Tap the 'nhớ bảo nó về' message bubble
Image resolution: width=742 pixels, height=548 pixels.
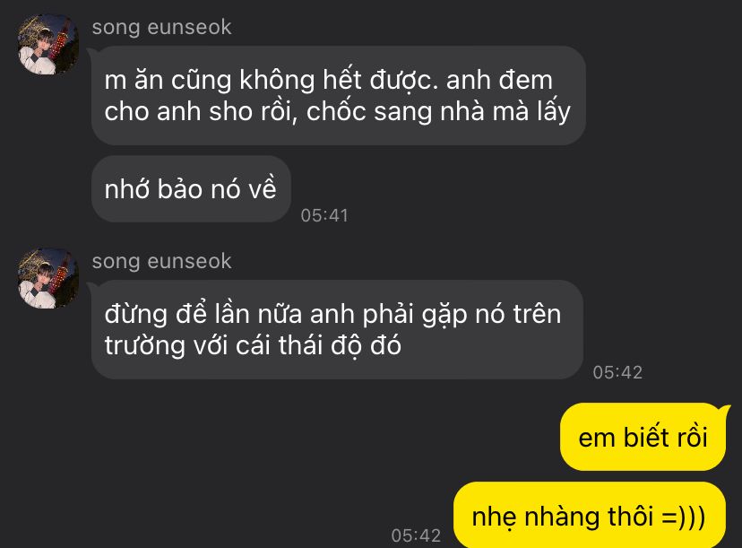pyautogui.click(x=191, y=188)
